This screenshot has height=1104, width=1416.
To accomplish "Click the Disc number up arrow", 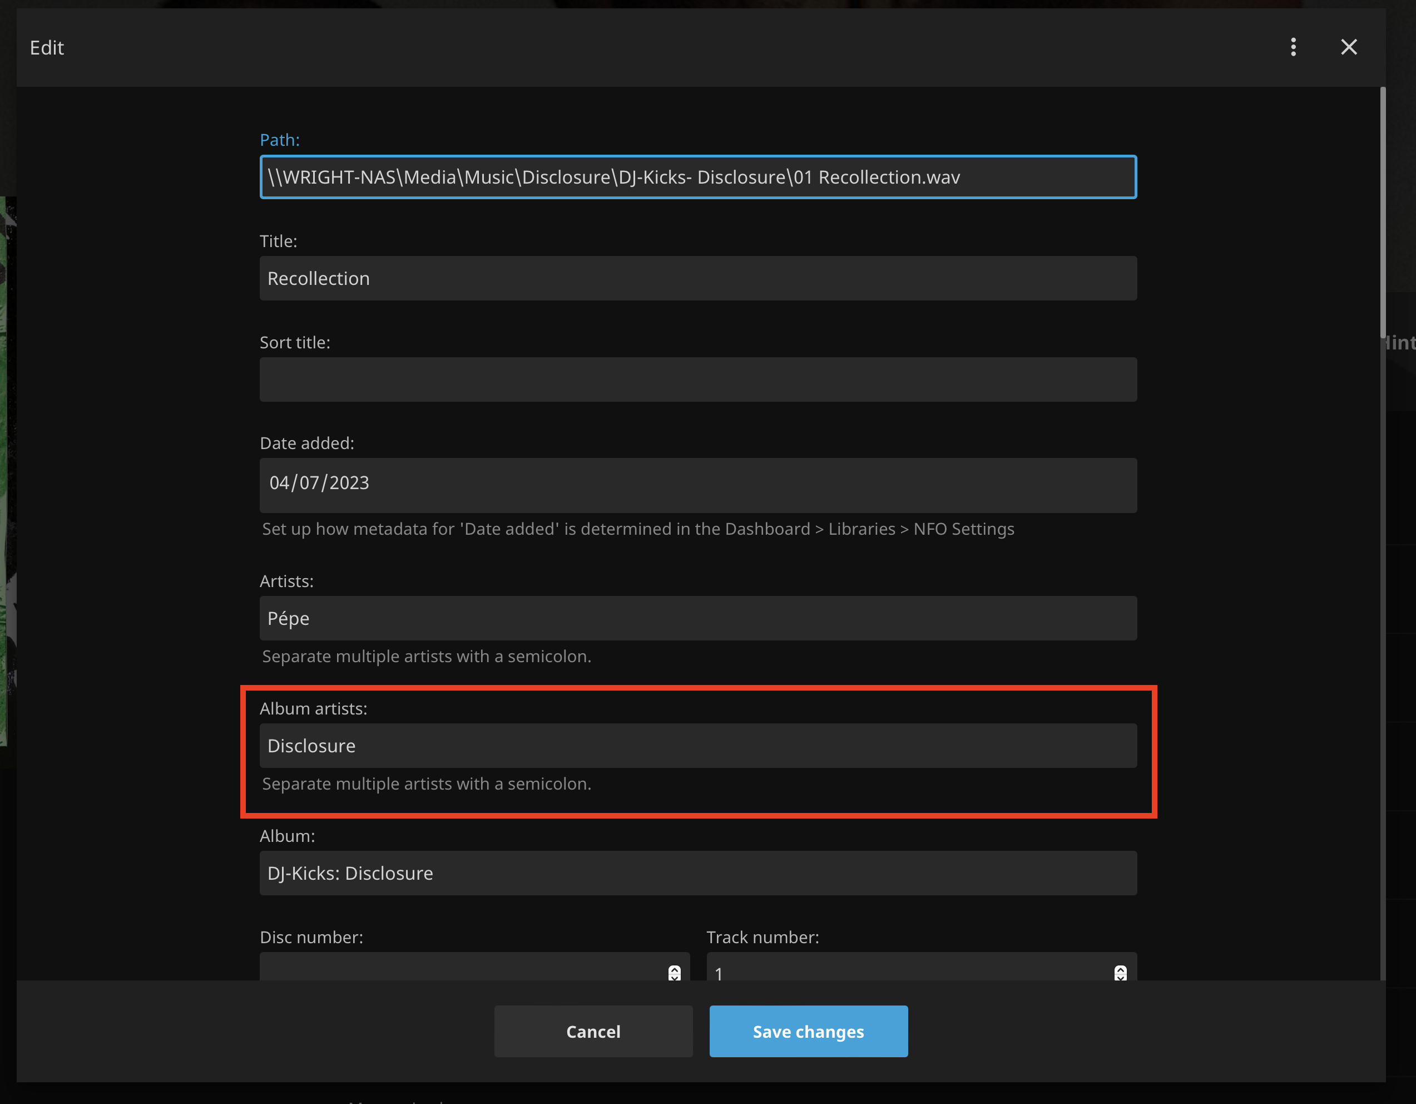I will click(674, 969).
